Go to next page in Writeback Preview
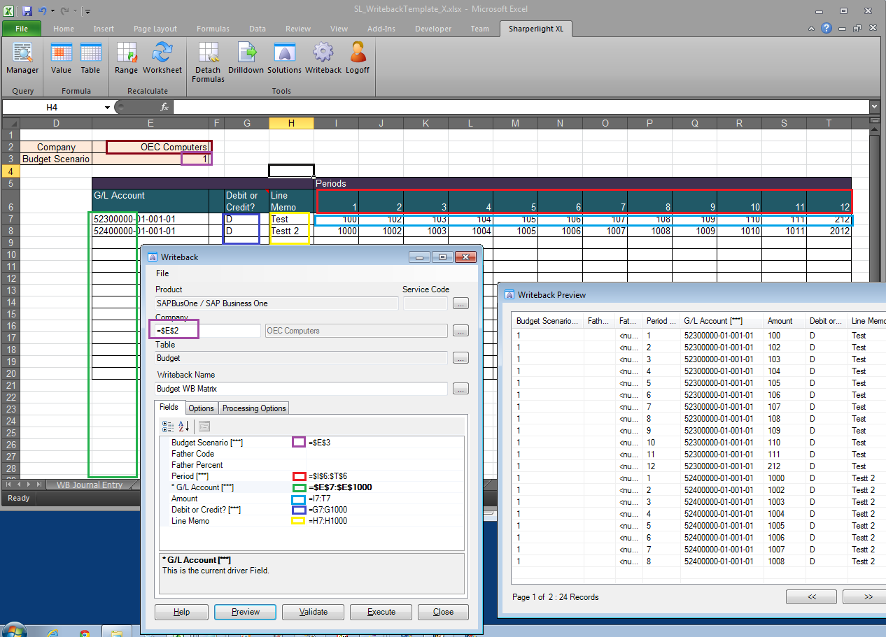Viewport: 886px width, 637px height. click(x=865, y=597)
